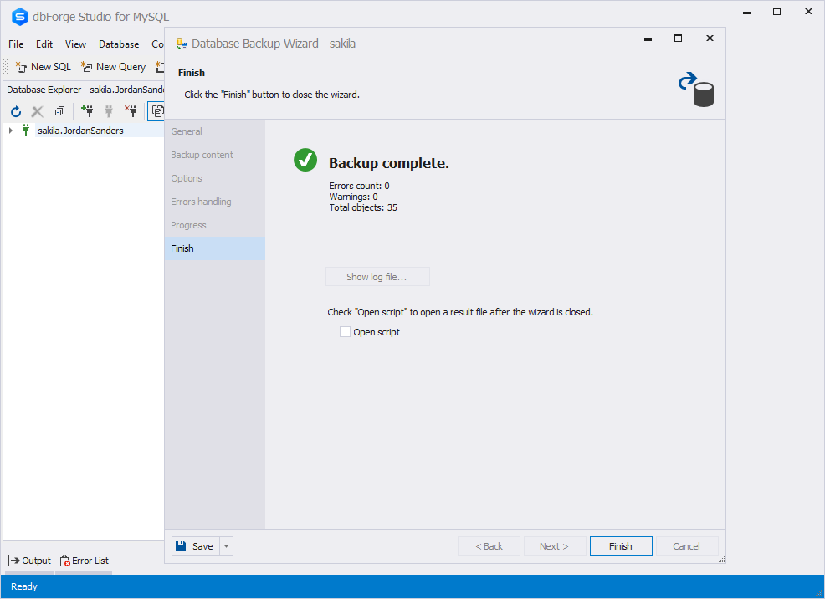Minimize the Database Backup Wizard window
Image resolution: width=825 pixels, height=599 pixels.
click(x=648, y=38)
